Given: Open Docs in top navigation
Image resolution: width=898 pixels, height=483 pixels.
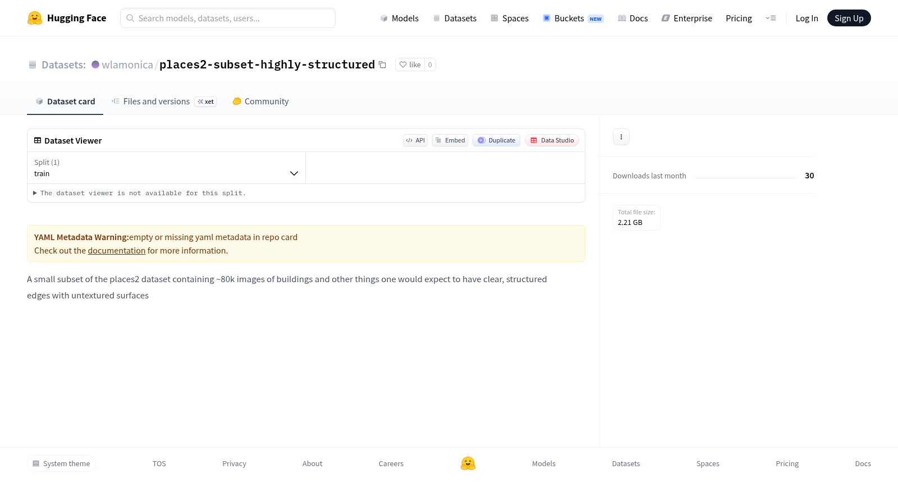Looking at the screenshot, I should point(633,18).
